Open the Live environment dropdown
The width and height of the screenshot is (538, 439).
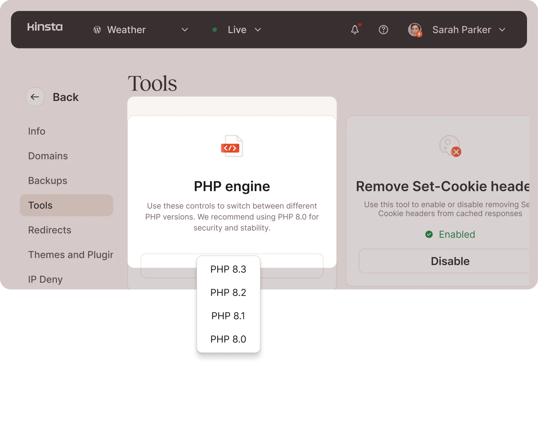[x=258, y=30]
